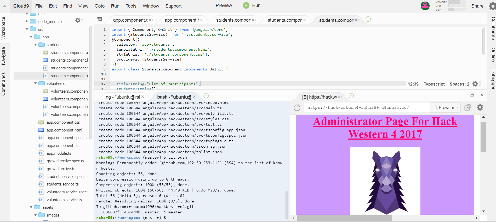Close the first app.component tab
The image size is (496, 222).
click(x=150, y=20)
